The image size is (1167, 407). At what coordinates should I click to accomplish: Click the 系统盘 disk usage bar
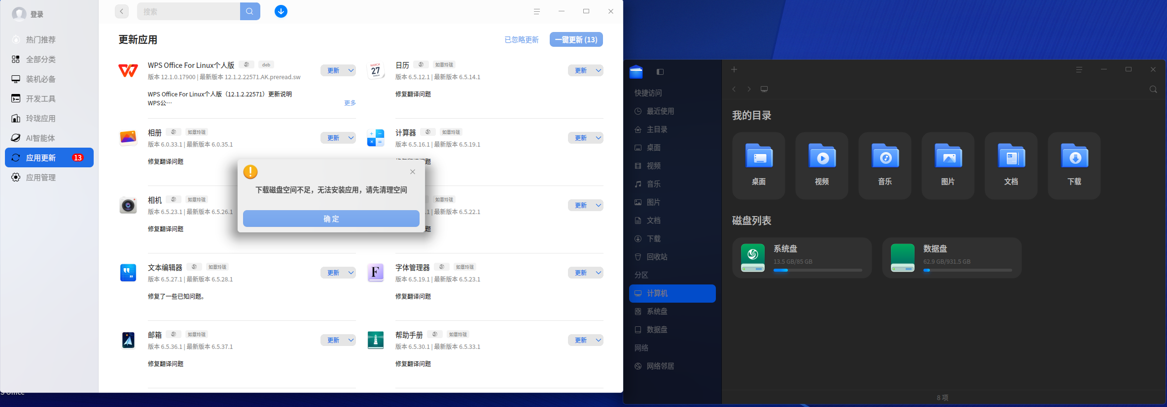coord(817,270)
